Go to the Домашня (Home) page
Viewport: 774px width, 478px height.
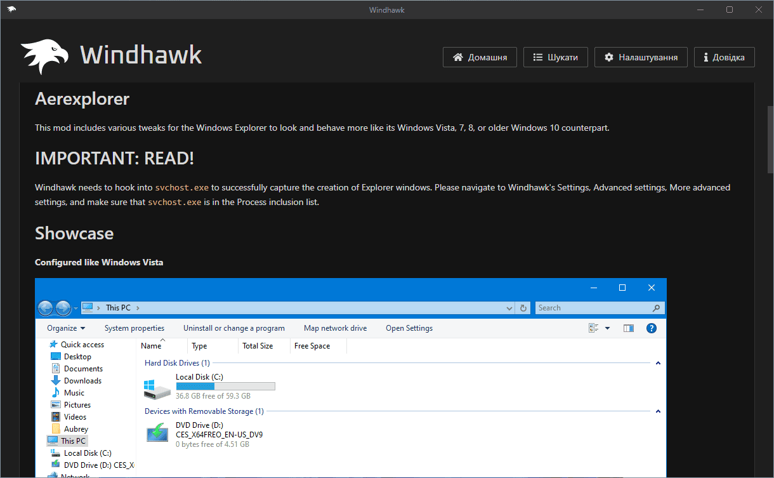click(x=480, y=57)
